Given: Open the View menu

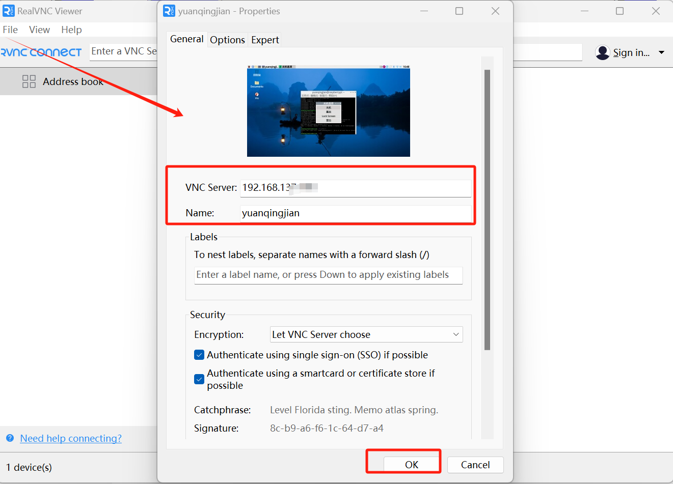Looking at the screenshot, I should tap(39, 30).
